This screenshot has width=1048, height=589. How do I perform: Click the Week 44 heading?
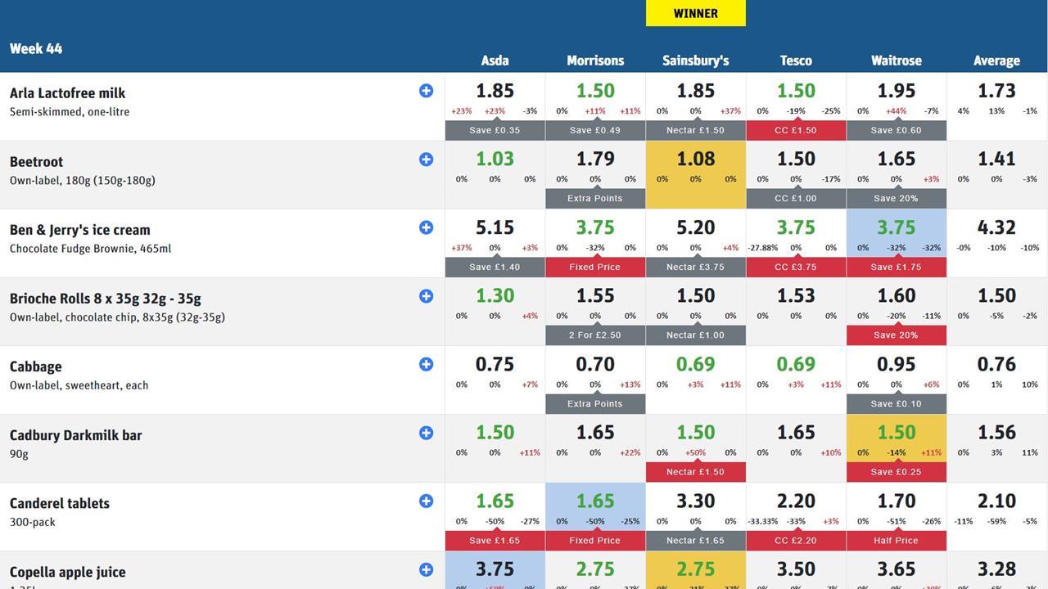36,48
